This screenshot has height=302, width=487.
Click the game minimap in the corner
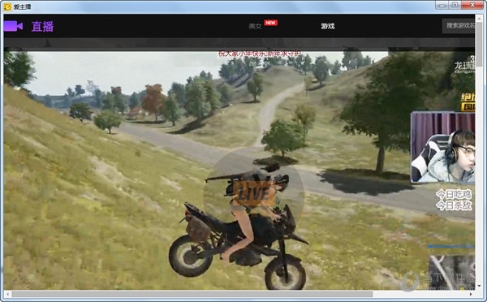pos(452,272)
